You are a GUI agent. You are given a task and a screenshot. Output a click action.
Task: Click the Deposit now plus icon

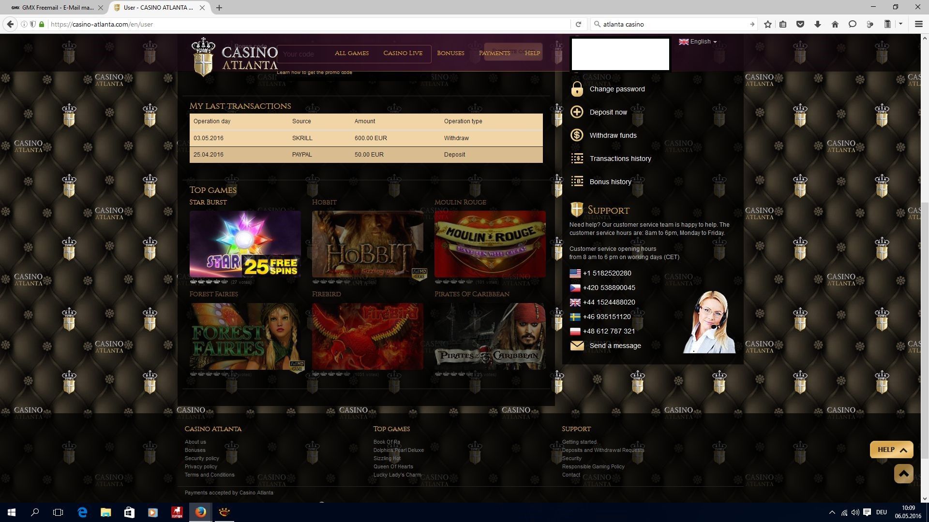tap(577, 112)
